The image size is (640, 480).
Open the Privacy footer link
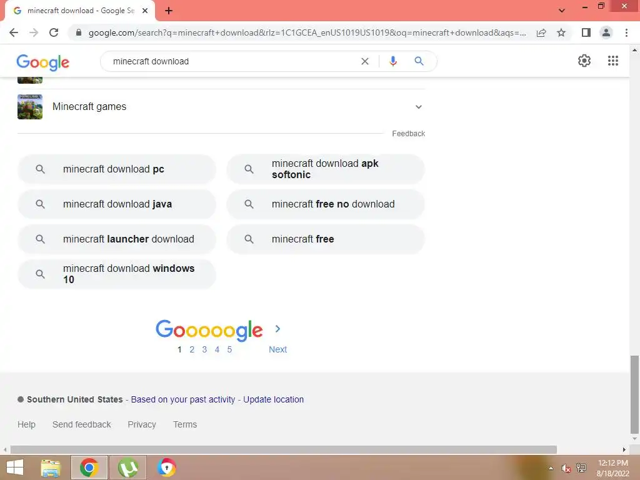[x=142, y=424]
